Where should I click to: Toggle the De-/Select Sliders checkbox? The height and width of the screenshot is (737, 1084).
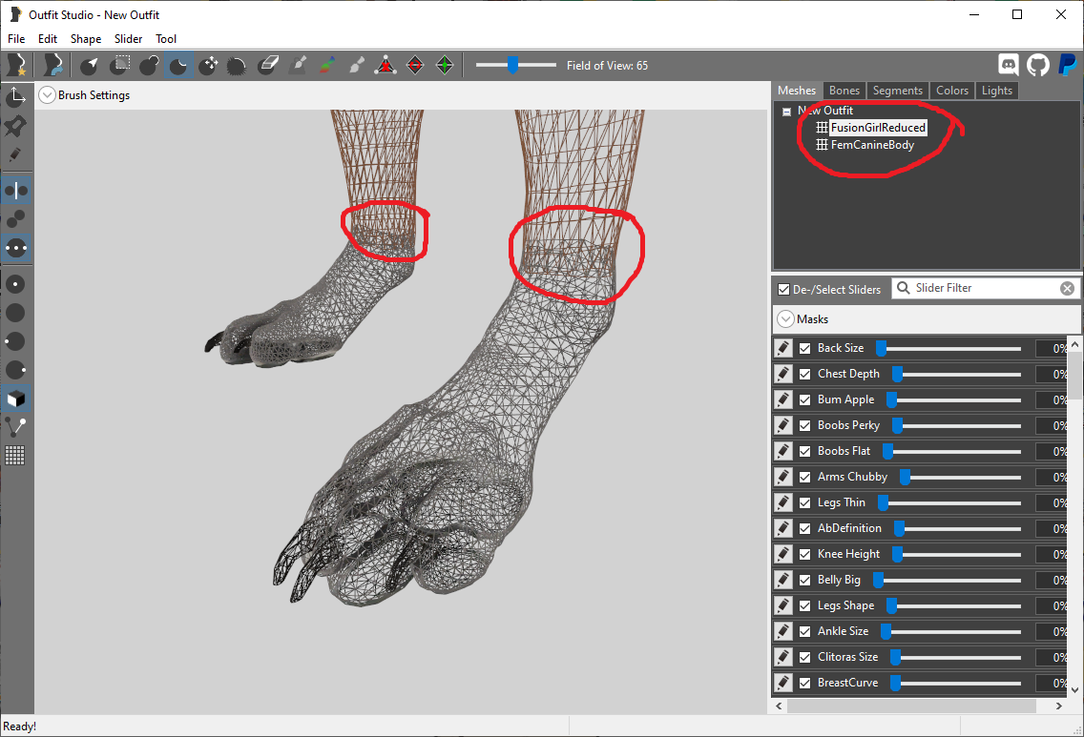784,290
